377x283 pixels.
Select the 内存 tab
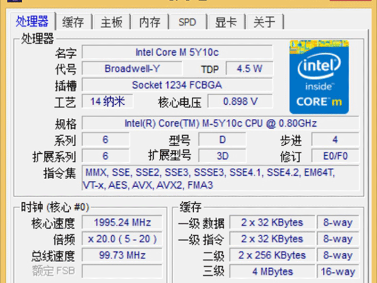(x=150, y=22)
